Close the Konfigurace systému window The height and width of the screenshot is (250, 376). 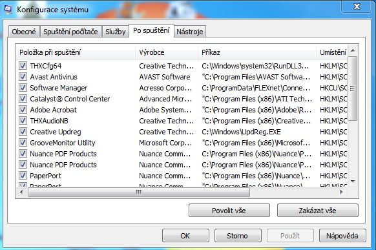(x=357, y=6)
